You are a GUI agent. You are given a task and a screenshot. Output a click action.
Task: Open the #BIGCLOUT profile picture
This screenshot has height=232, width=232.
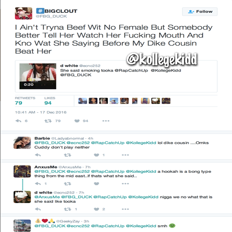coord(24,13)
